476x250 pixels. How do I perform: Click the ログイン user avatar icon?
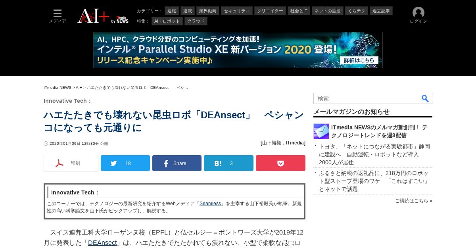418,13
